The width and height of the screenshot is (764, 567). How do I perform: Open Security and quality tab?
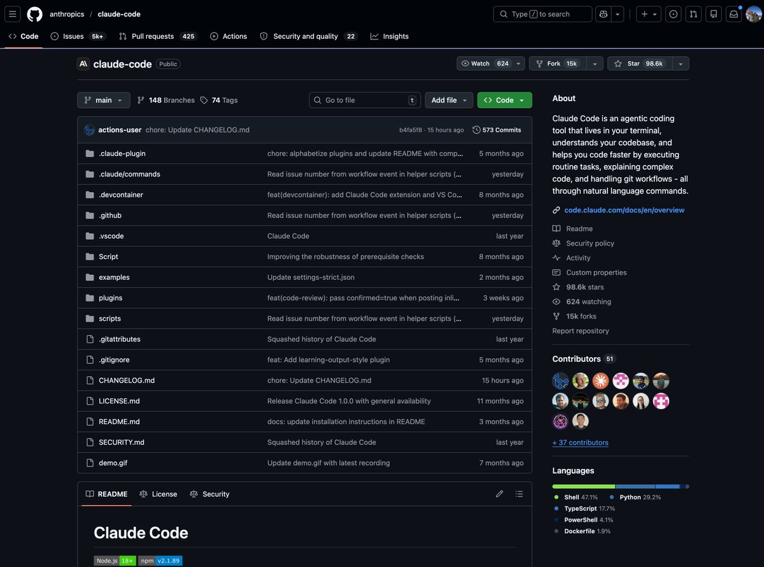click(x=309, y=36)
